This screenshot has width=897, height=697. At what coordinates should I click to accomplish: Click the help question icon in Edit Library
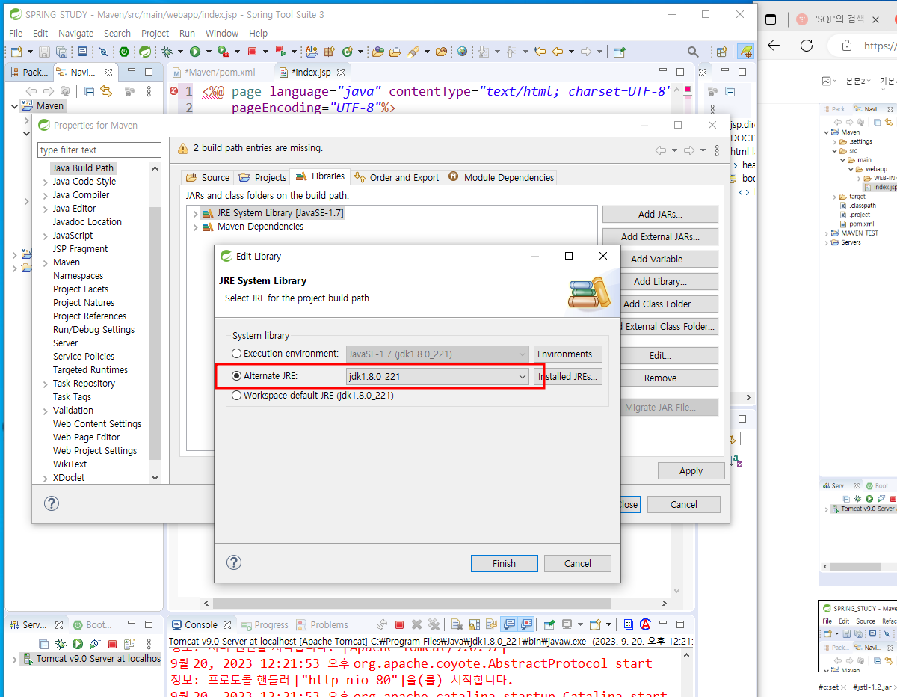[x=233, y=562]
